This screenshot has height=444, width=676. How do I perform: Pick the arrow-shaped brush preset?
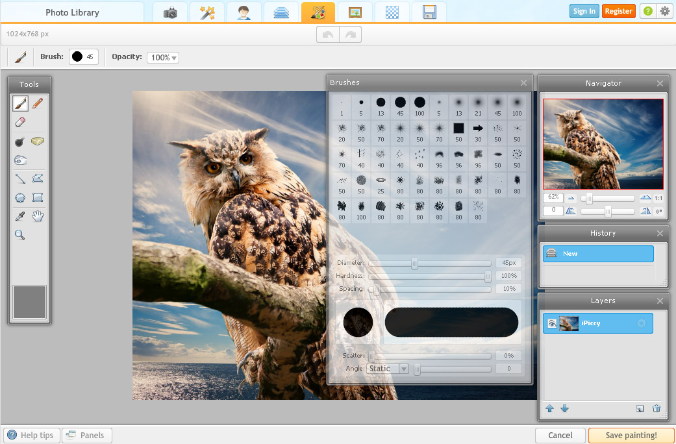pyautogui.click(x=478, y=128)
